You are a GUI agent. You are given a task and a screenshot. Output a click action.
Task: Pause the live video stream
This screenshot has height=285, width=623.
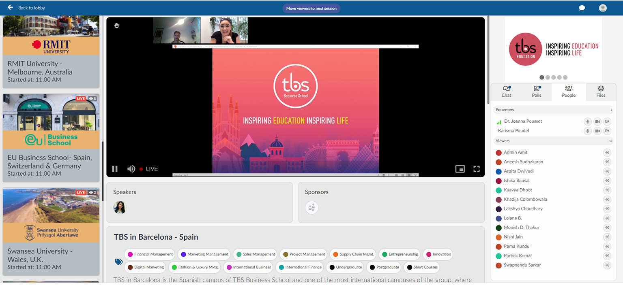click(x=115, y=169)
